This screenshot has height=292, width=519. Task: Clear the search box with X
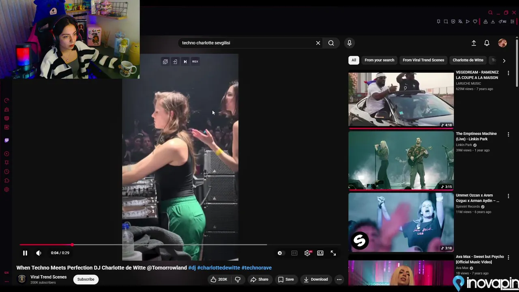(x=318, y=43)
